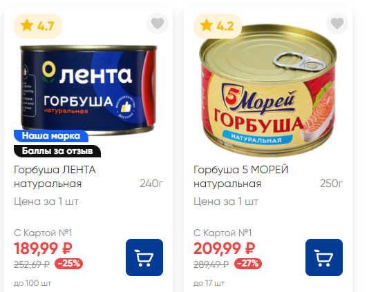Screen dimensions: 378x292
Task: Click the 240г weight label
Action: [x=151, y=184]
